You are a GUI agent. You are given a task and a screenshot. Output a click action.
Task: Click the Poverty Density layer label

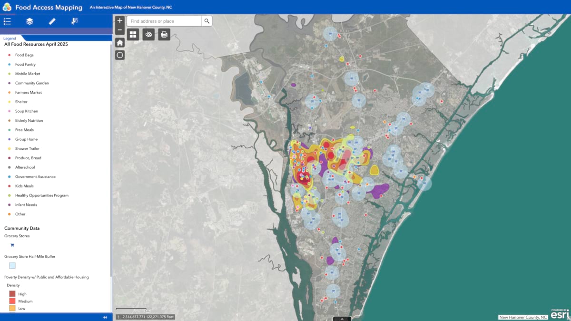click(47, 277)
